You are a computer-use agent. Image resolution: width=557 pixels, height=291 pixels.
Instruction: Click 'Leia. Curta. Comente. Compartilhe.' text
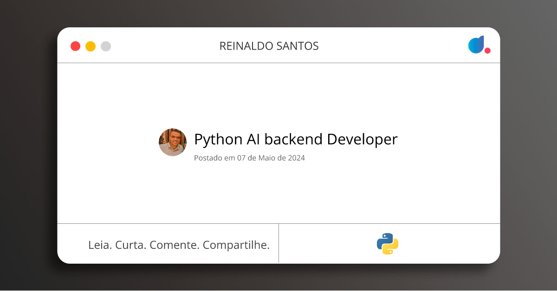point(179,245)
